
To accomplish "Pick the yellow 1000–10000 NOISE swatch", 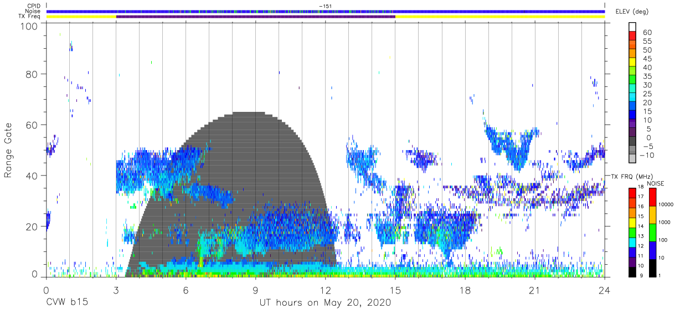I will (x=652, y=215).
